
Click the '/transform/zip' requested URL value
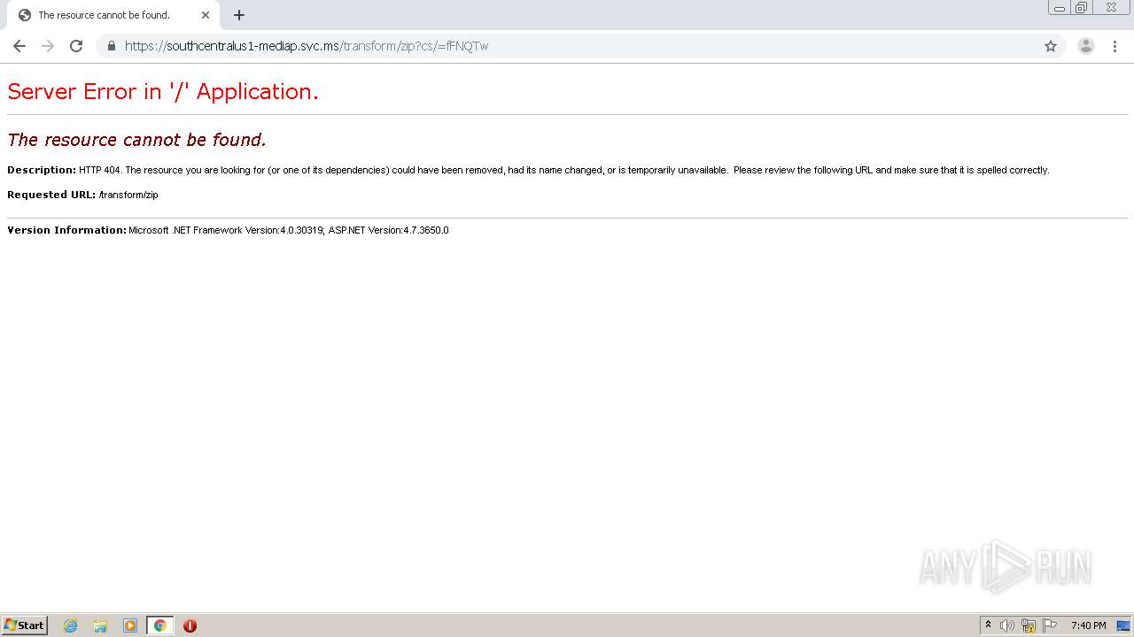[x=128, y=195]
